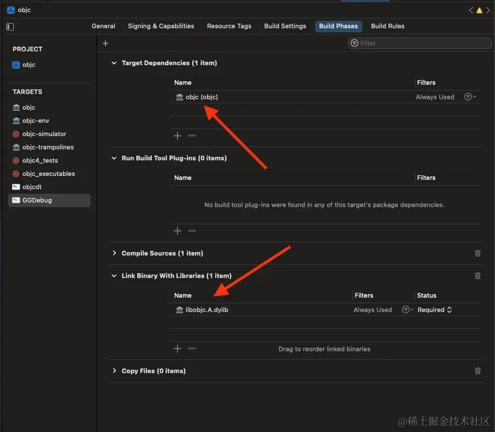Collapse Link Binary With Libraries section

[114, 276]
